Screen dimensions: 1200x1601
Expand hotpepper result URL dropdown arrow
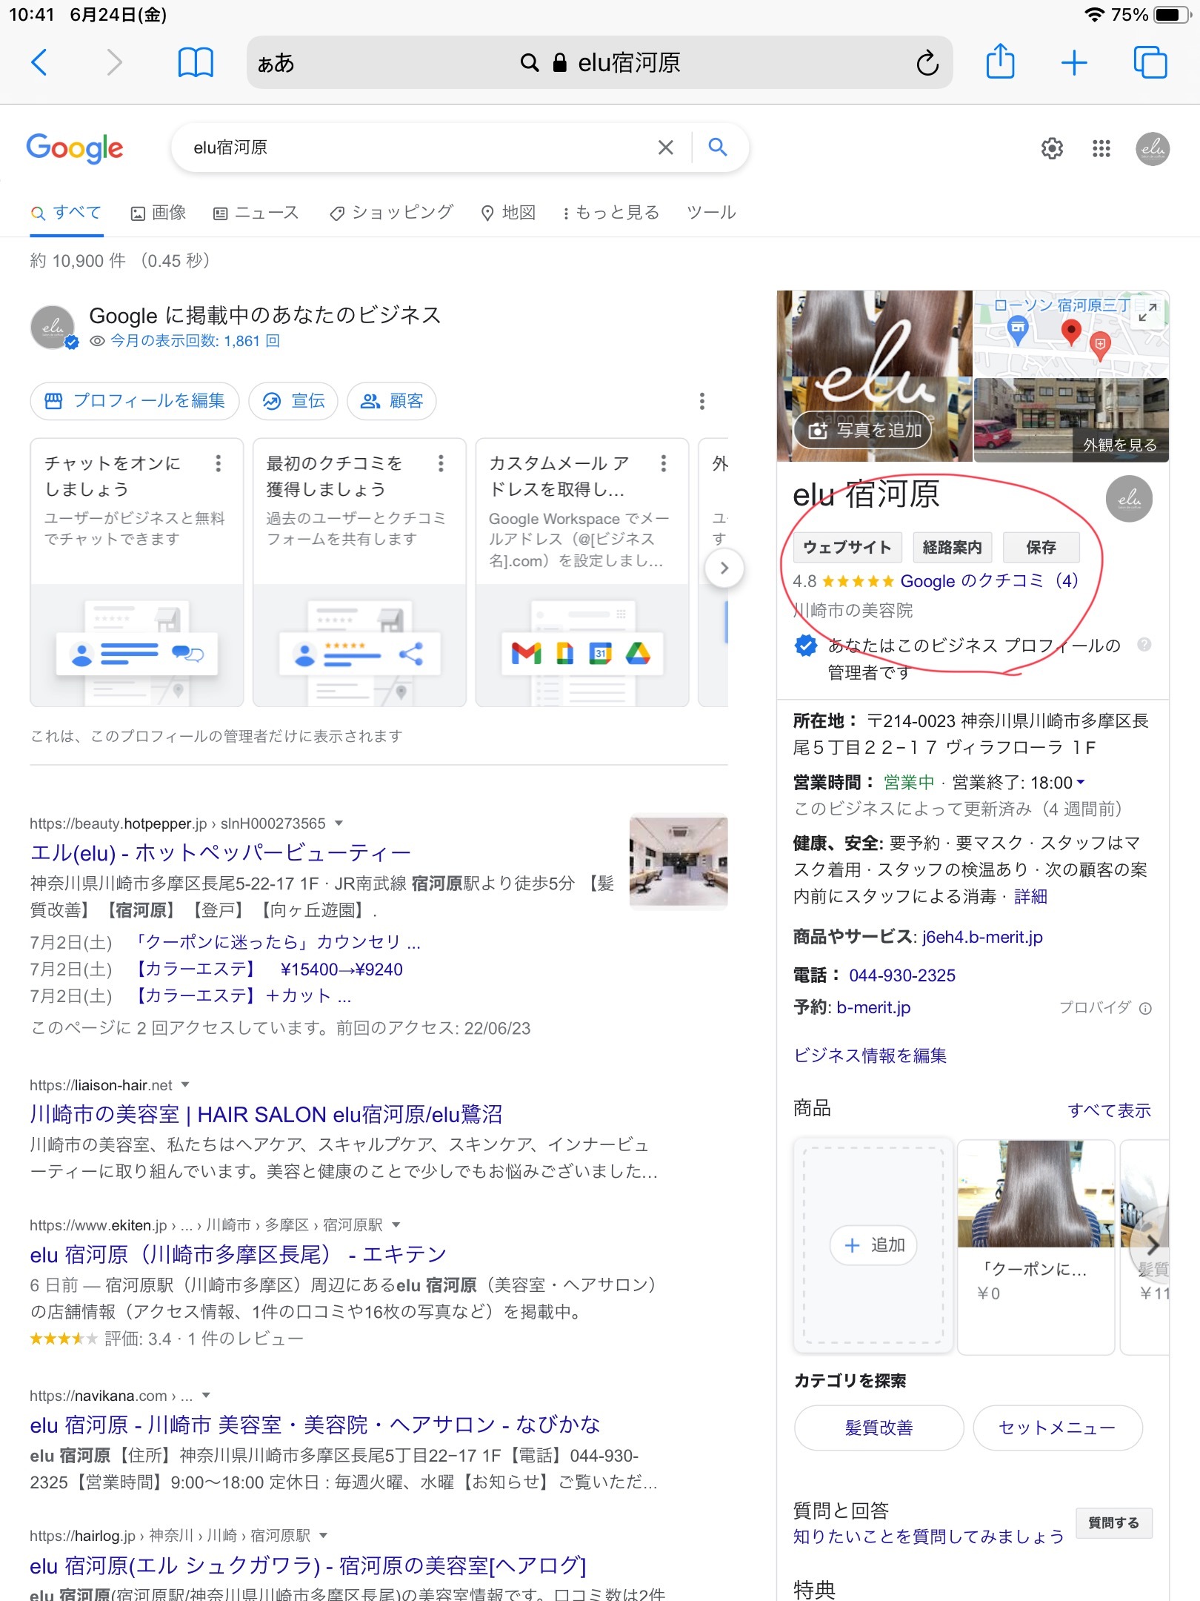tap(339, 823)
